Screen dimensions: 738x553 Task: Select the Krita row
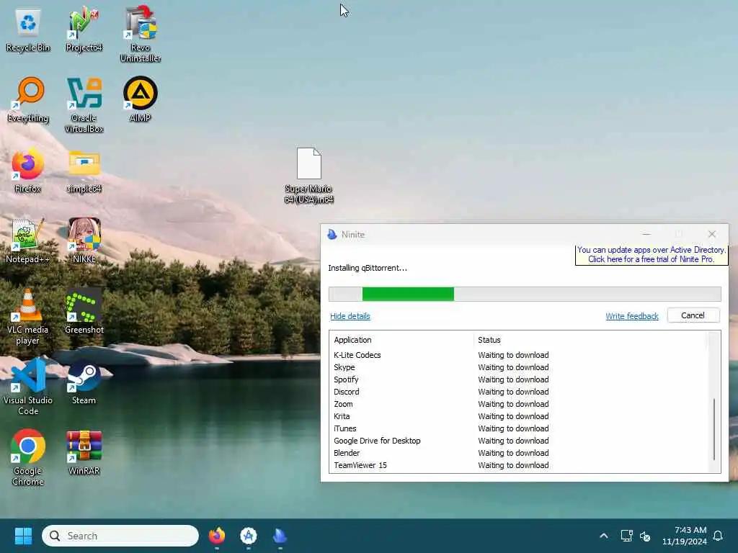(519, 416)
